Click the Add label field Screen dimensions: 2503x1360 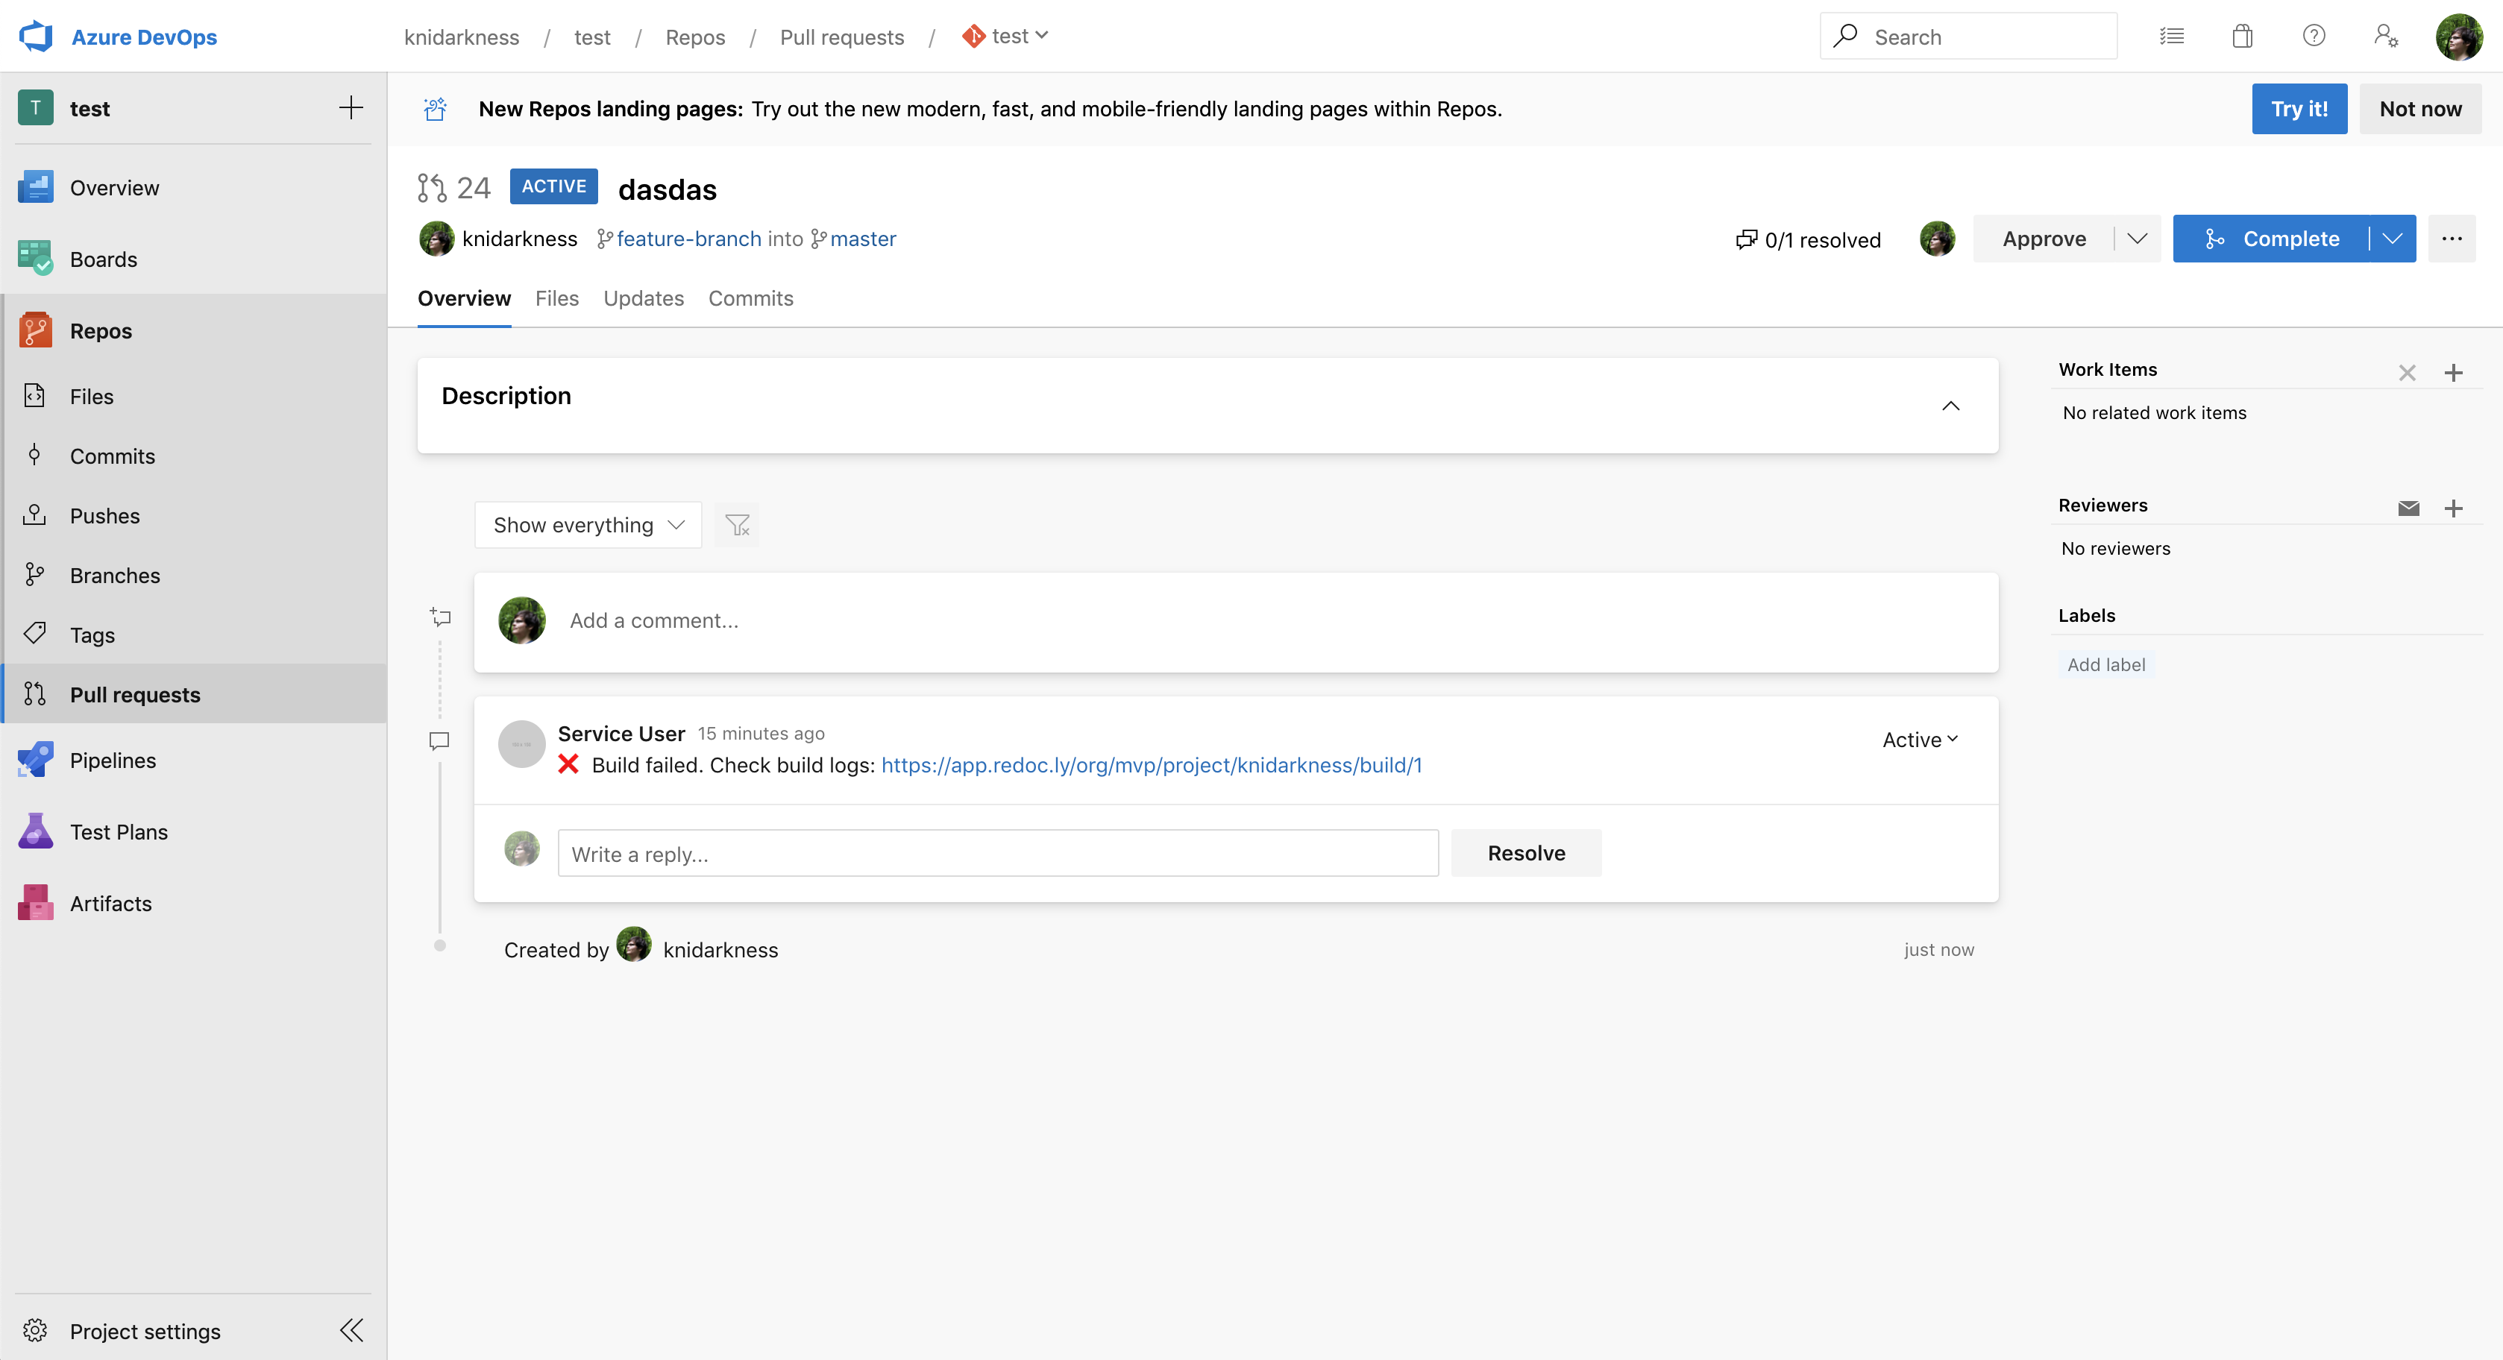point(2105,664)
